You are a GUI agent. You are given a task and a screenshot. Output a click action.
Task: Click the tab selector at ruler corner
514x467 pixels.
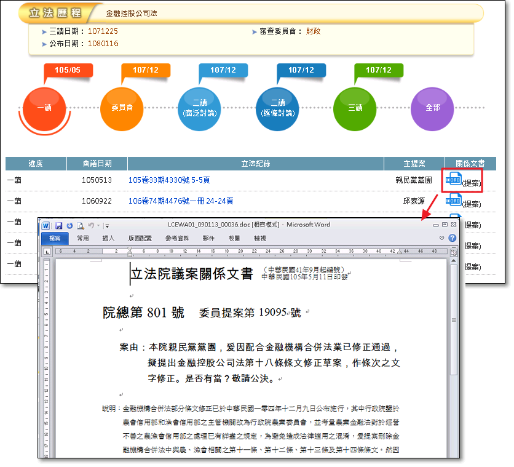click(46, 252)
